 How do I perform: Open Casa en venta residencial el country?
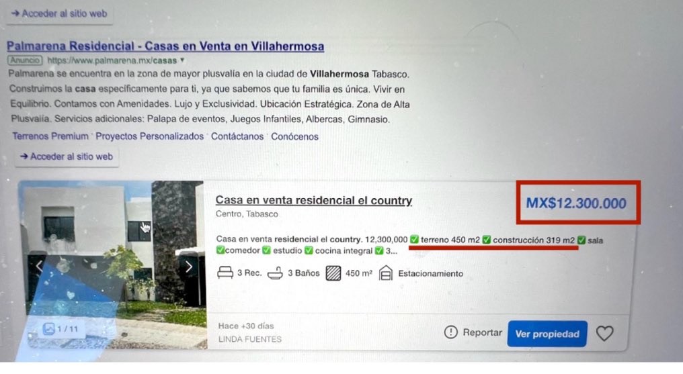[x=314, y=200]
